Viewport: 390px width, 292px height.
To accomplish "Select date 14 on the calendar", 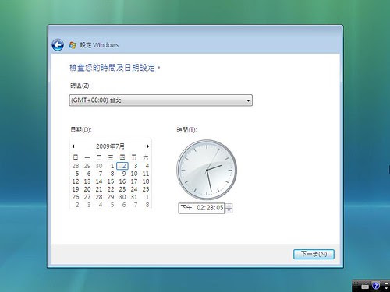I will [99, 181].
